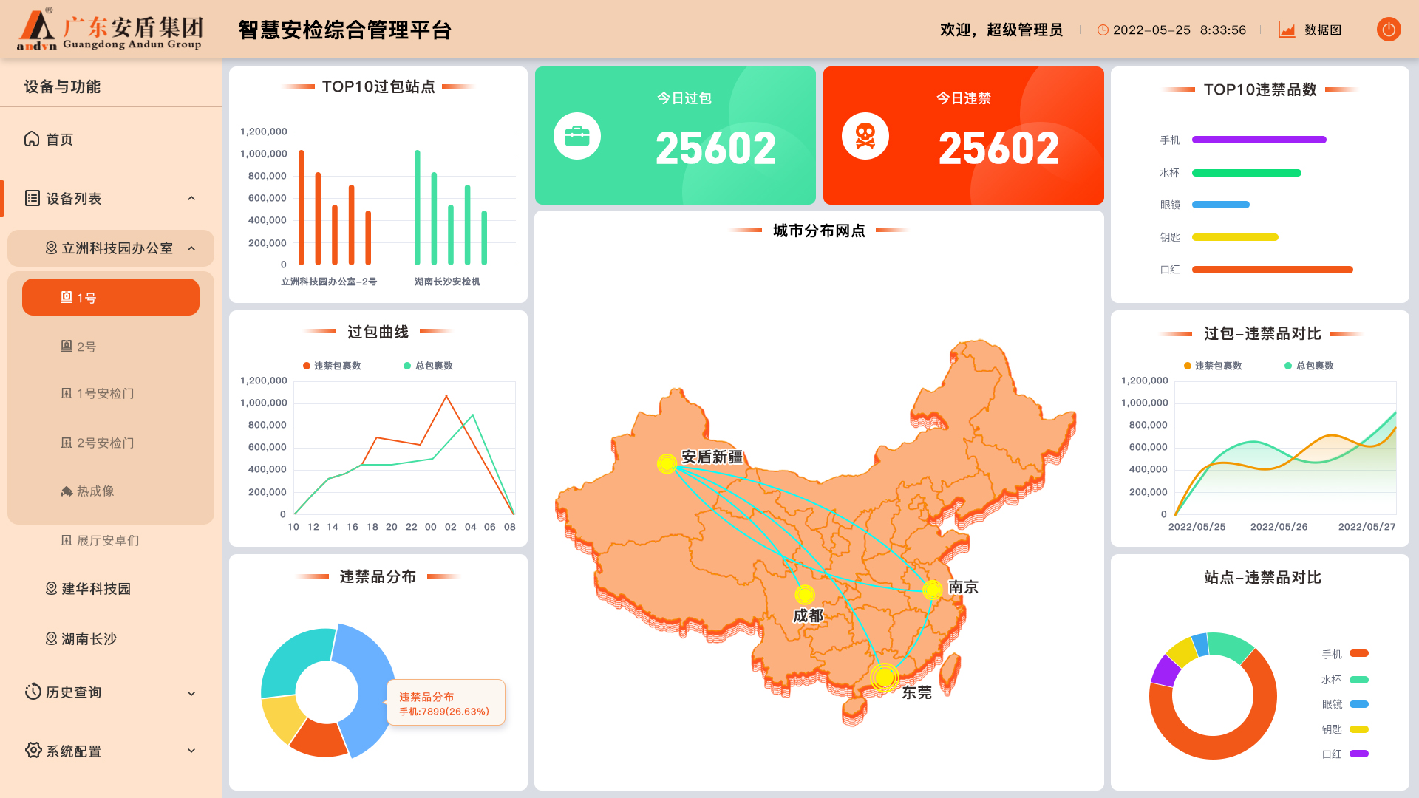This screenshot has width=1419, height=798.
Task: Click the 设备列表 list icon
Action: tap(33, 198)
